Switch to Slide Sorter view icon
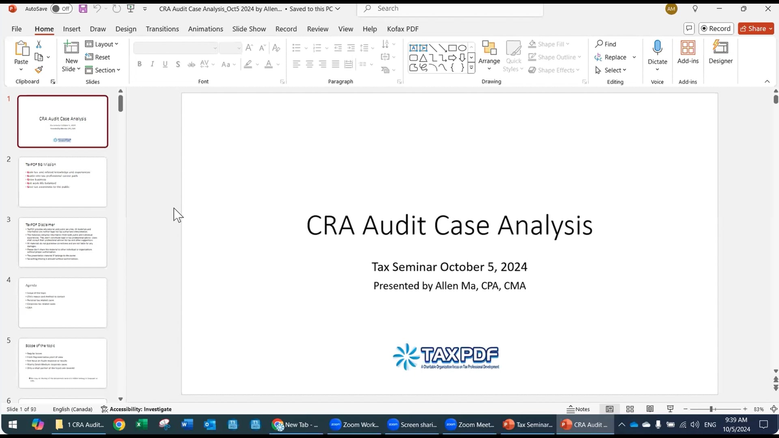Image resolution: width=779 pixels, height=438 pixels. (630, 409)
